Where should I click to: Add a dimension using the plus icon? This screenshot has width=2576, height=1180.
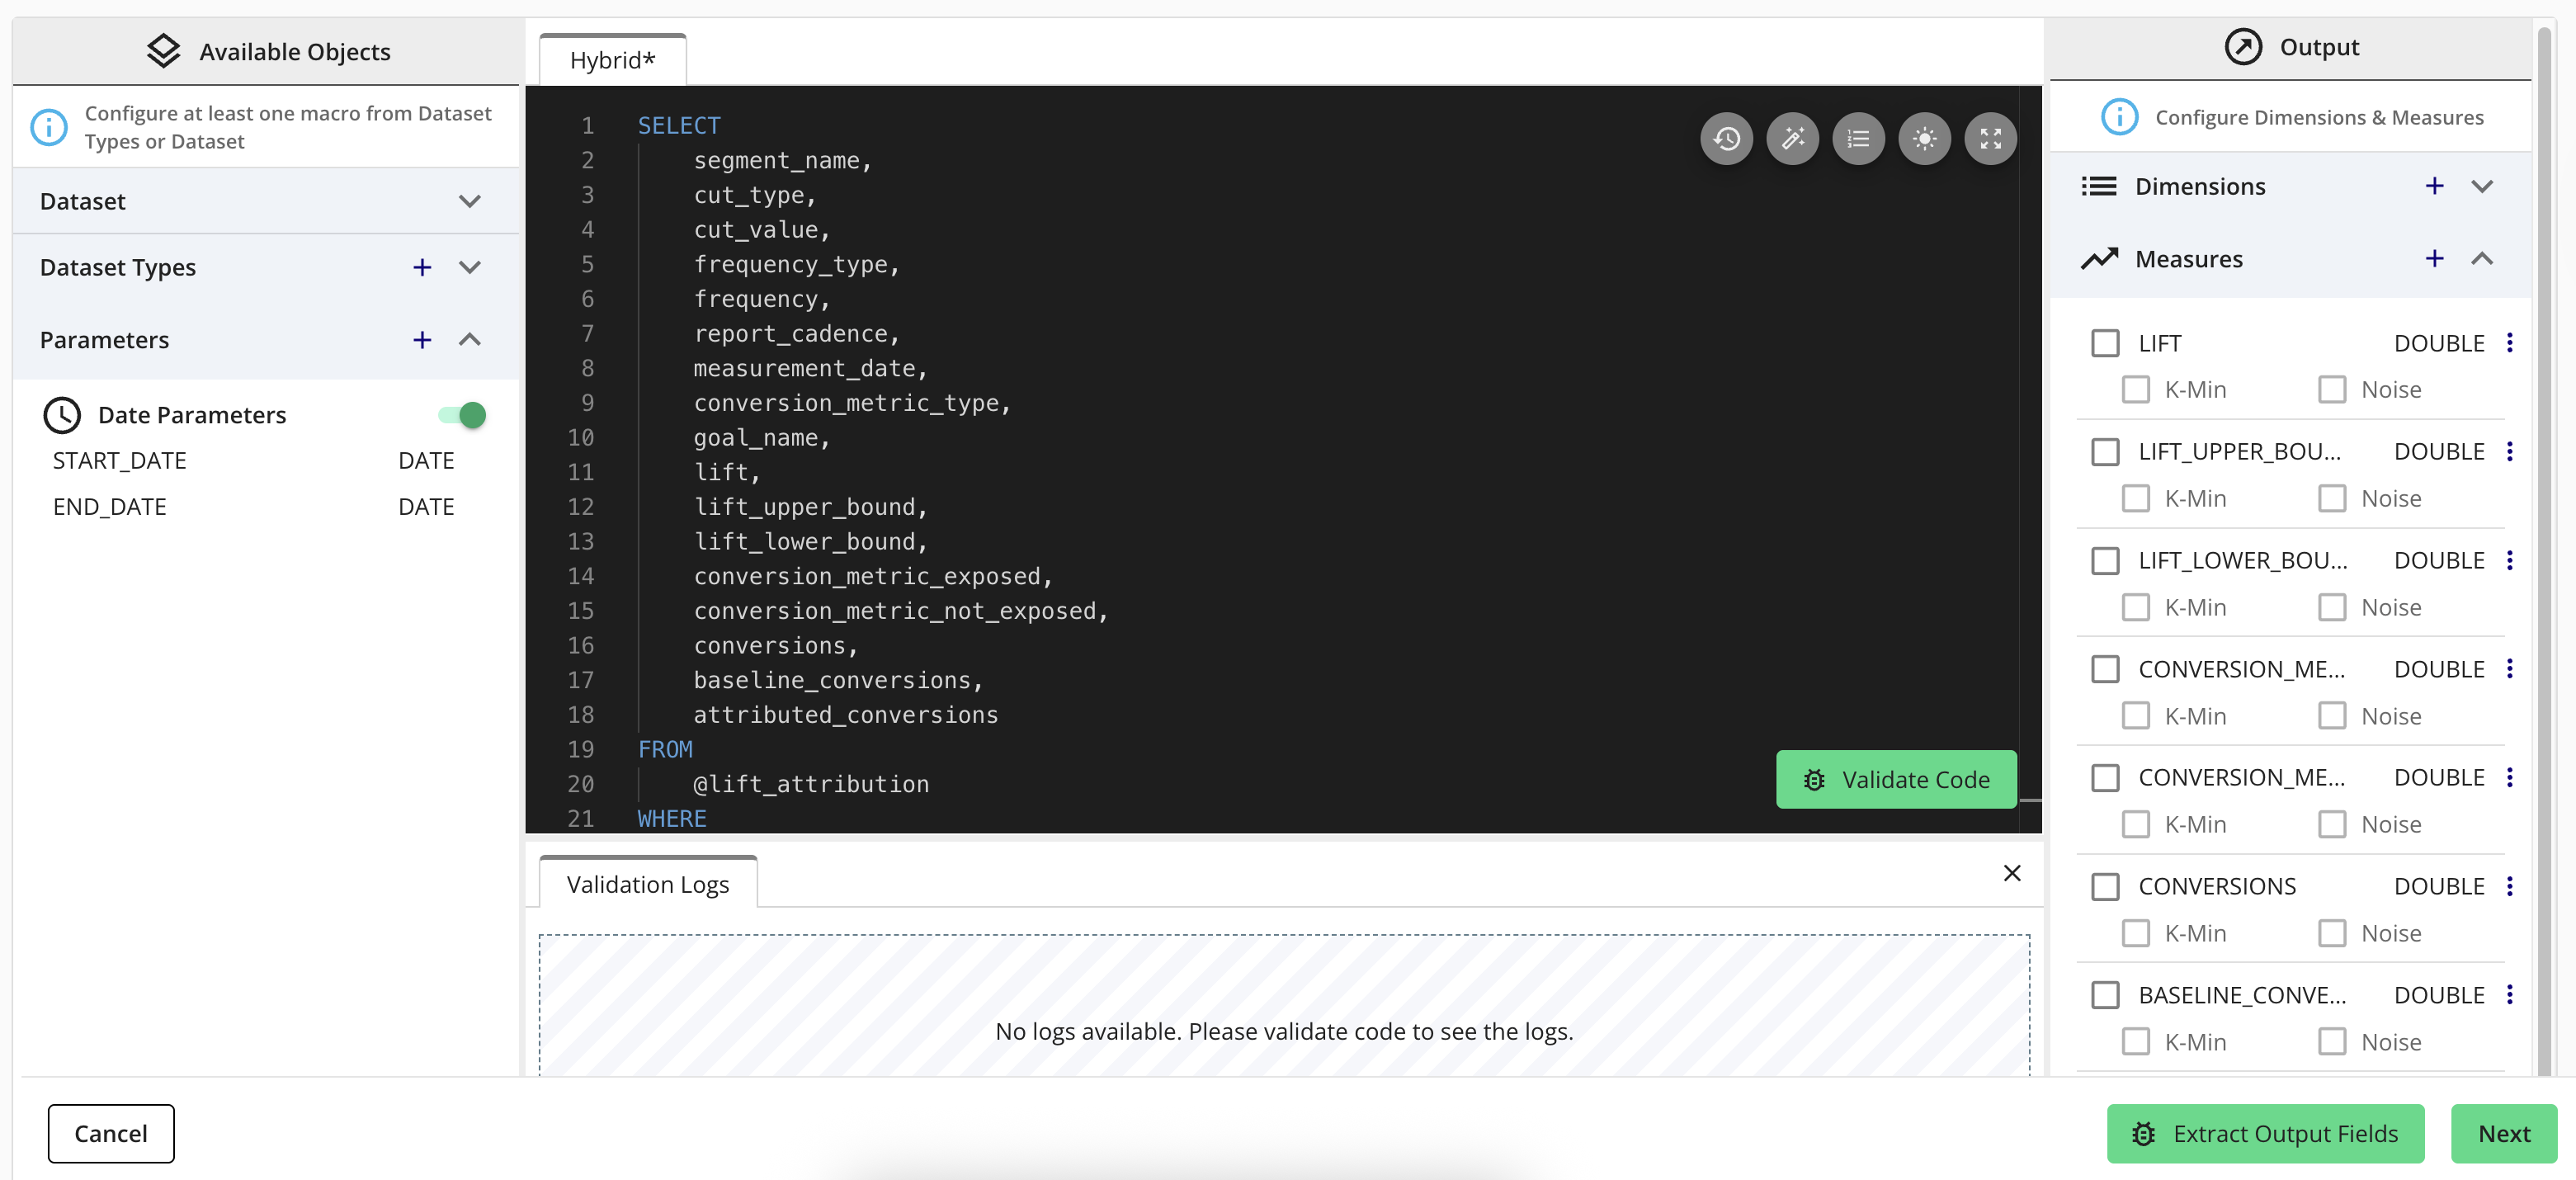[2434, 187]
